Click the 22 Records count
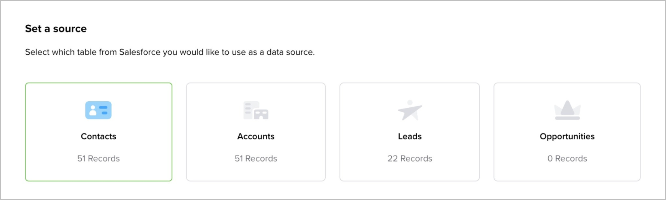Image resolution: width=666 pixels, height=200 pixels. 409,159
